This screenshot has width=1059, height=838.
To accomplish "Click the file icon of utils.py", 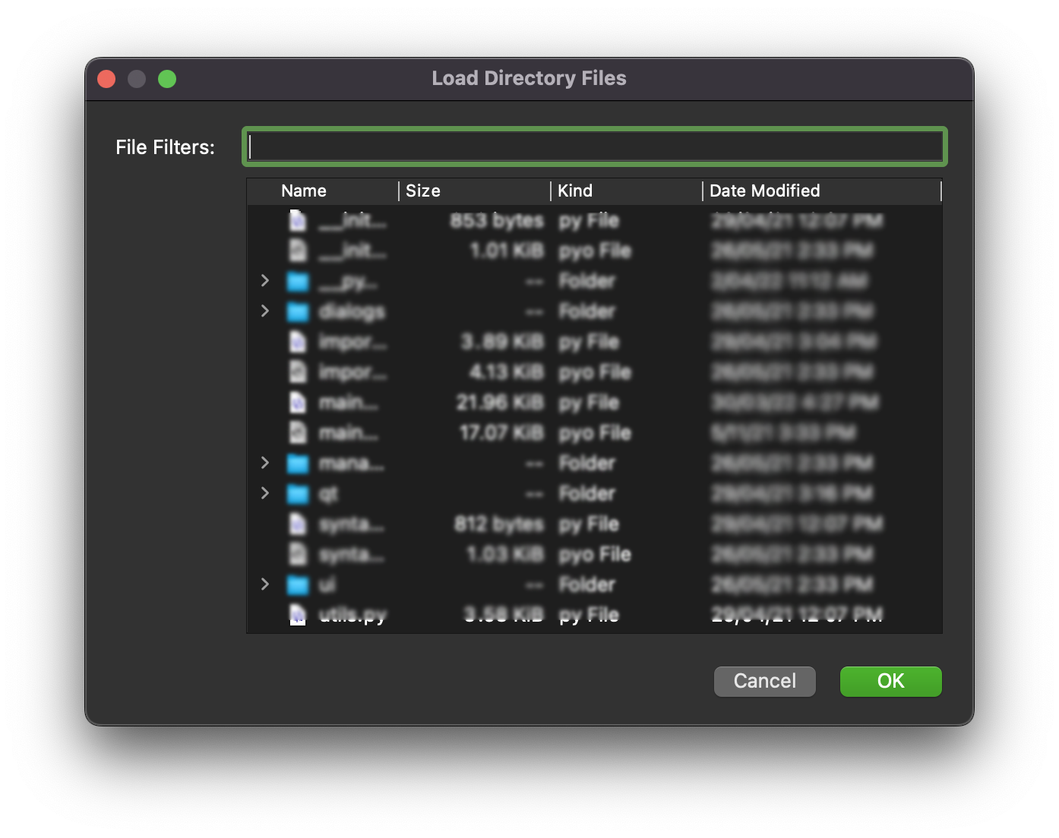I will (298, 615).
